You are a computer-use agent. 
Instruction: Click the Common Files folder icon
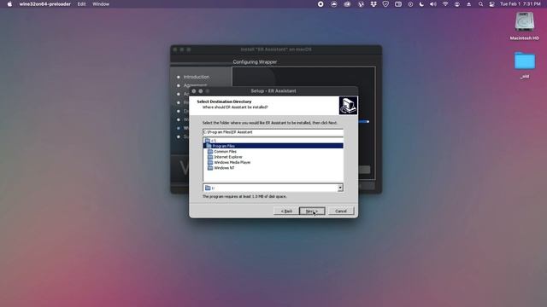click(x=210, y=152)
